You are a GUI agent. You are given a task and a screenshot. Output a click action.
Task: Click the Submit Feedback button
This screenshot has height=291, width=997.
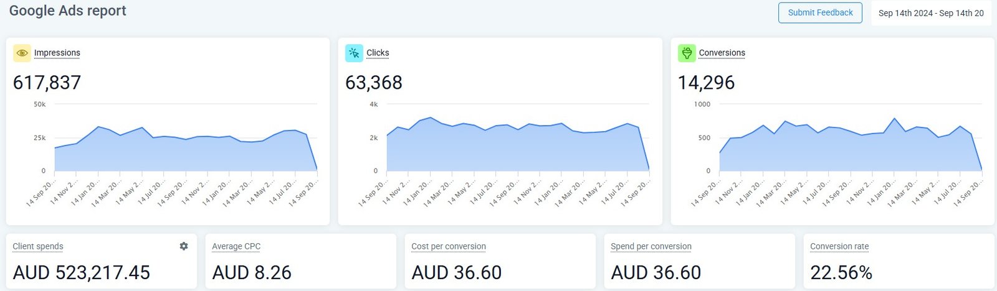click(x=820, y=12)
